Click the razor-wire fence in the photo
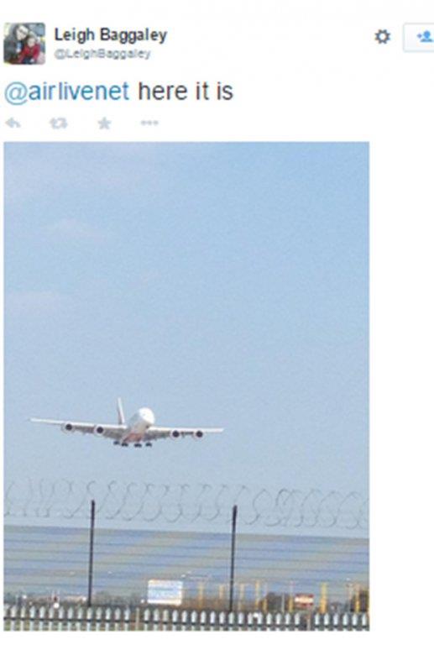The image size is (434, 645). [186, 505]
